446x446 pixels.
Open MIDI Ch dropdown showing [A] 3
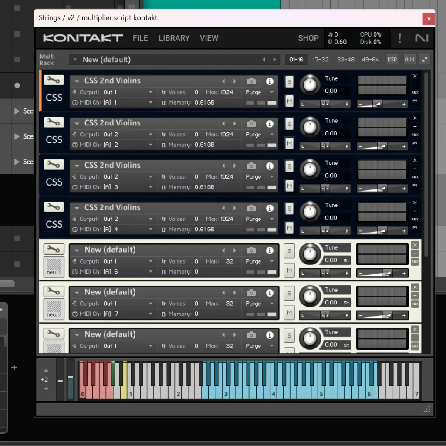(150, 187)
